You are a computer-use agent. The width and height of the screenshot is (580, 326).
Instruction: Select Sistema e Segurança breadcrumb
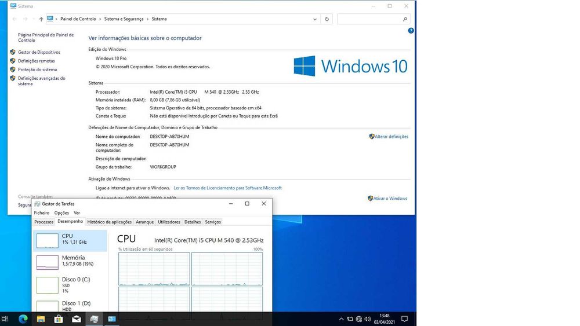[x=124, y=19]
